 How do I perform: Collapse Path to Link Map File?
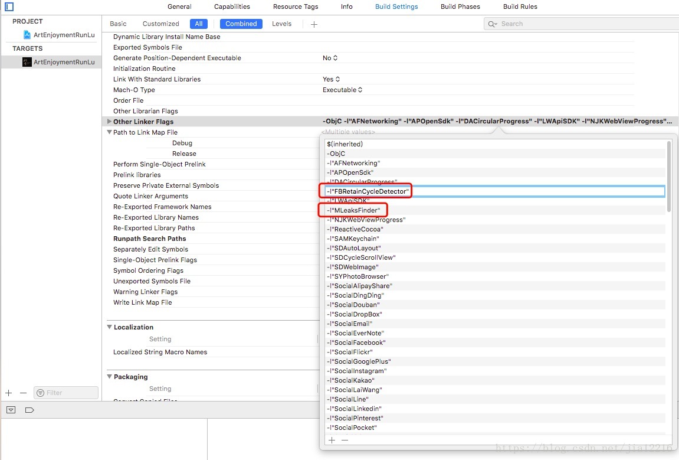coord(109,132)
